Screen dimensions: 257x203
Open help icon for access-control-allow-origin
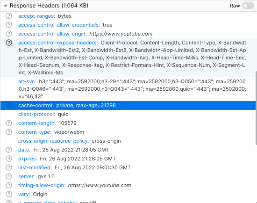tap(9, 34)
